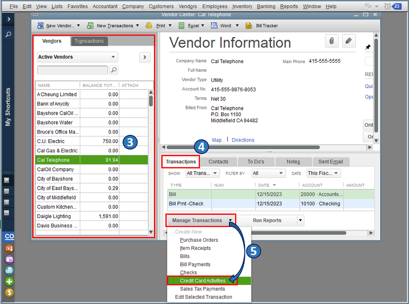Click the paperclip attach icon
The width and height of the screenshot is (409, 304).
332,41
